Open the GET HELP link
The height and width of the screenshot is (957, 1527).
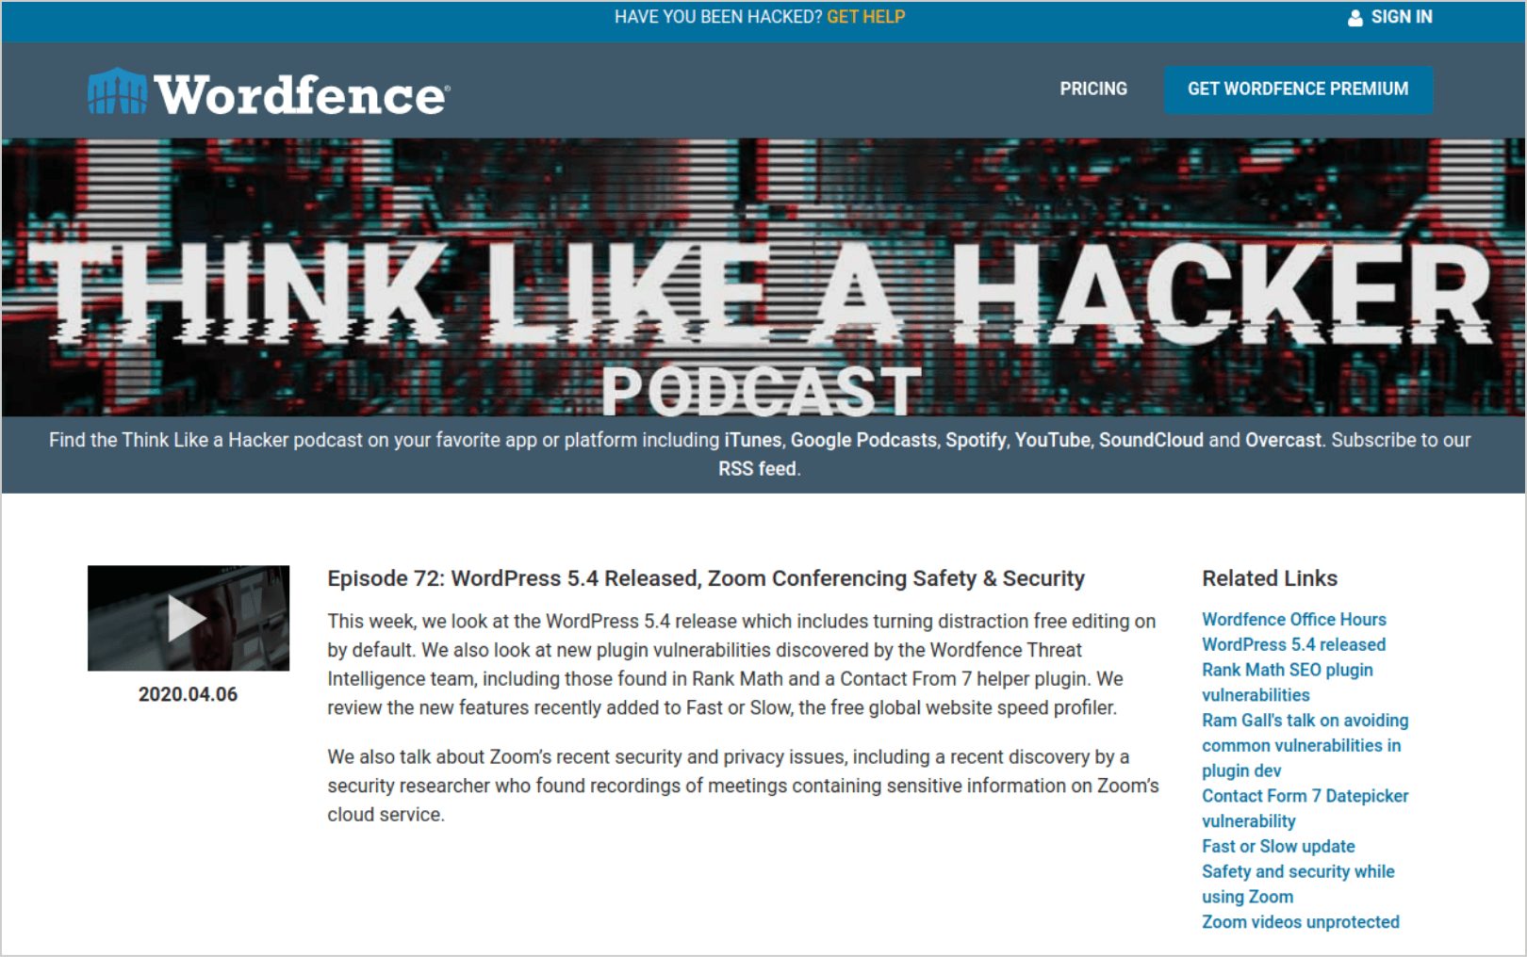point(866,17)
